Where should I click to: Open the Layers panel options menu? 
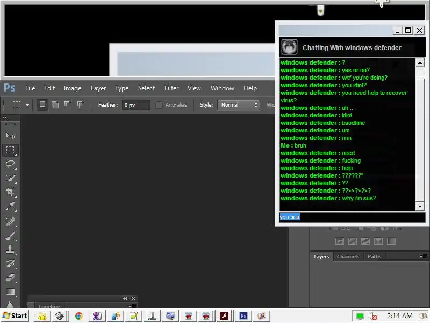coord(424,256)
